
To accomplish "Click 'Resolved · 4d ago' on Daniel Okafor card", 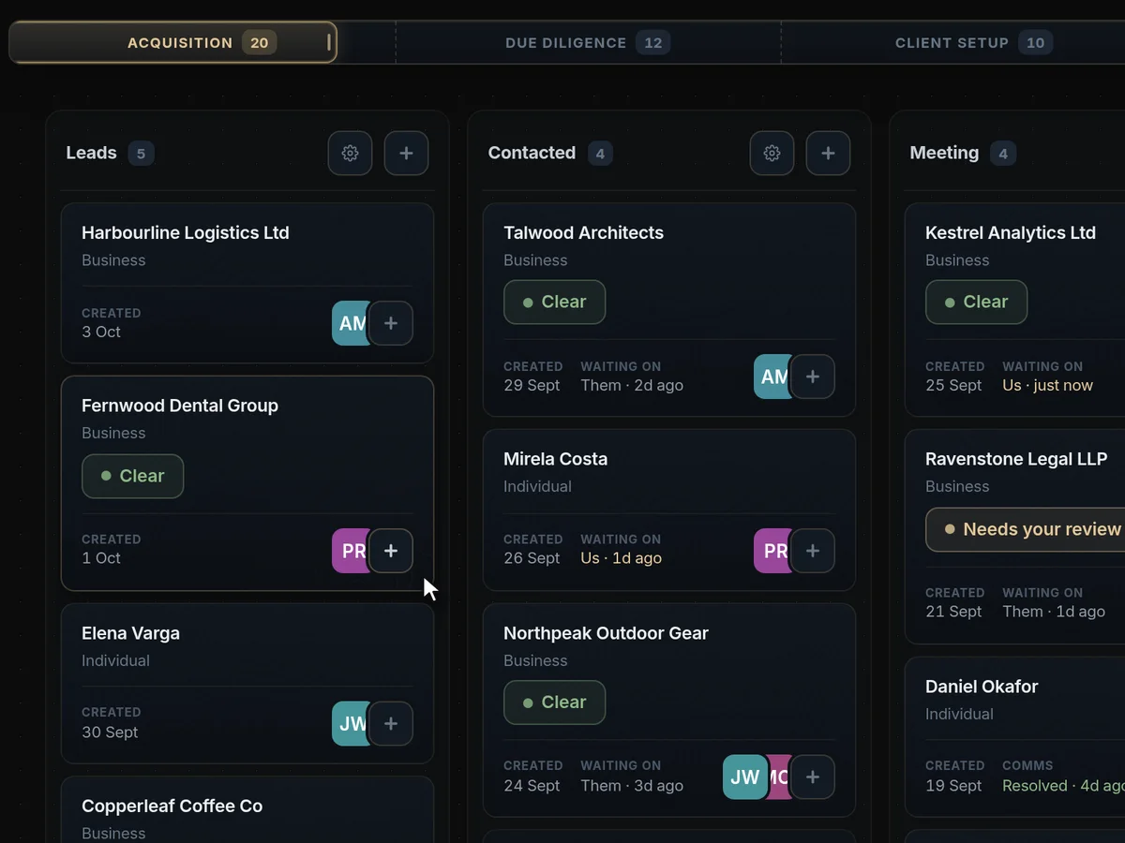I will pos(1063,786).
